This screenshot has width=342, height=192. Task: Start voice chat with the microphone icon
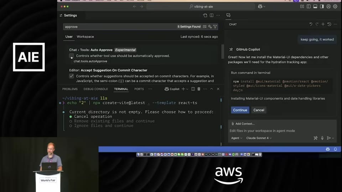click(x=322, y=138)
